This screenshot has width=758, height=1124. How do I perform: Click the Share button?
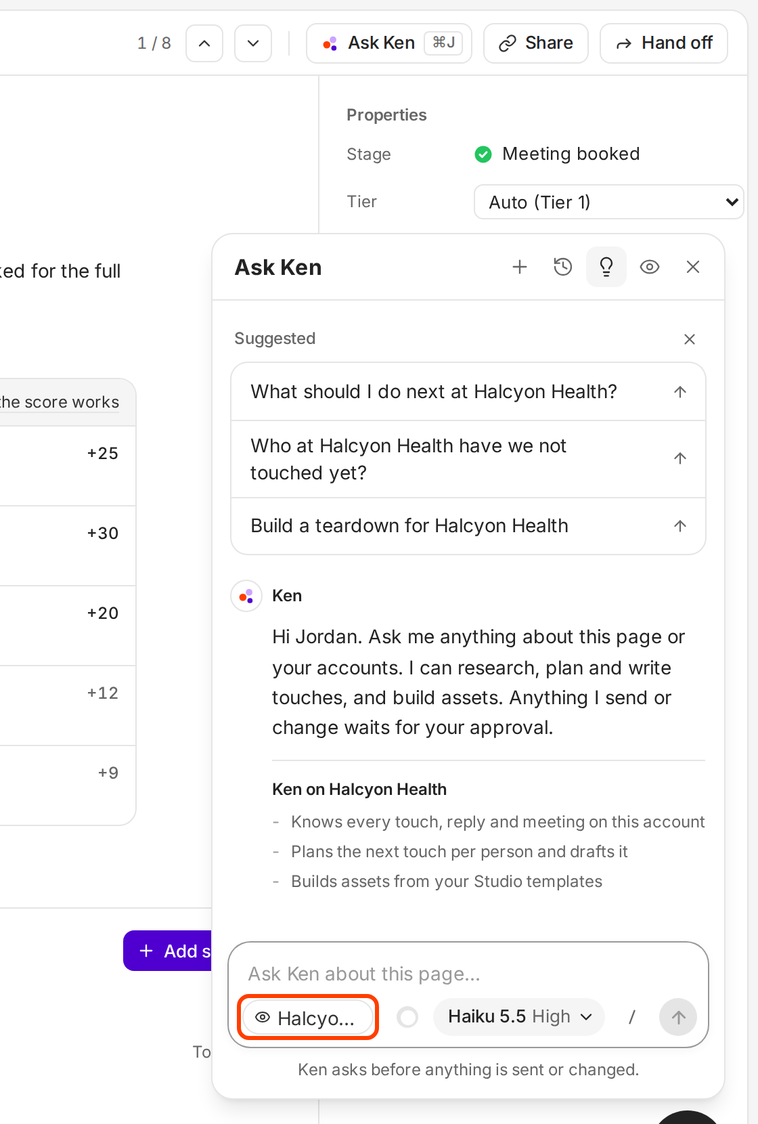pyautogui.click(x=536, y=43)
